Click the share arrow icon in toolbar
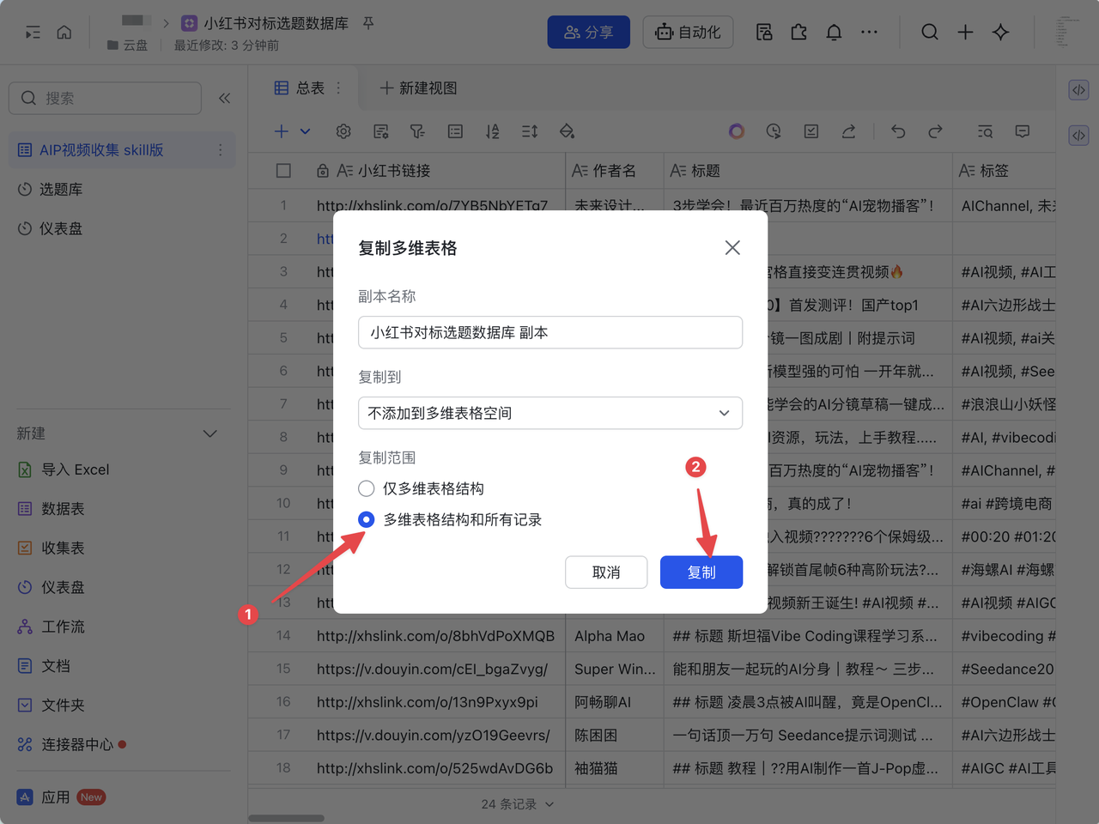The width and height of the screenshot is (1099, 824). [x=848, y=131]
